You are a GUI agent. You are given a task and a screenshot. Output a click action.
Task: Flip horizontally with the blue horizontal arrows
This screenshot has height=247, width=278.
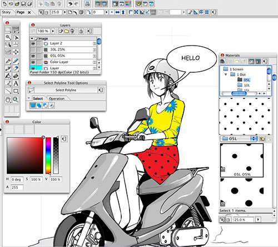[117, 12]
